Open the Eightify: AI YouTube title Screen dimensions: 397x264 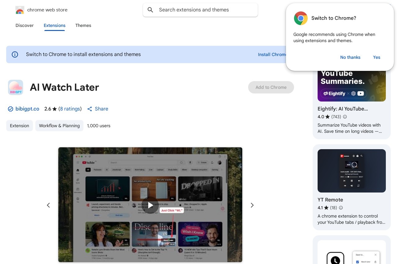click(343, 109)
